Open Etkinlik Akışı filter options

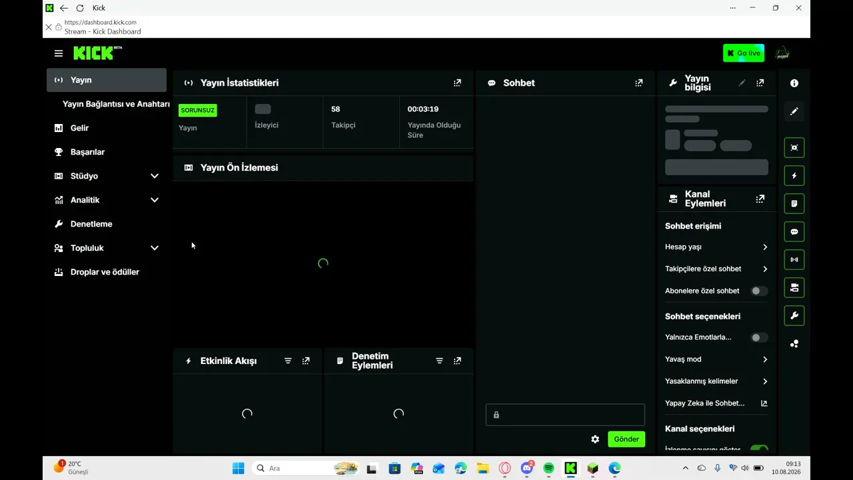(288, 361)
